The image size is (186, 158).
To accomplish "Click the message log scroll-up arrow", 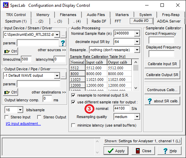I will pos(97,141).
